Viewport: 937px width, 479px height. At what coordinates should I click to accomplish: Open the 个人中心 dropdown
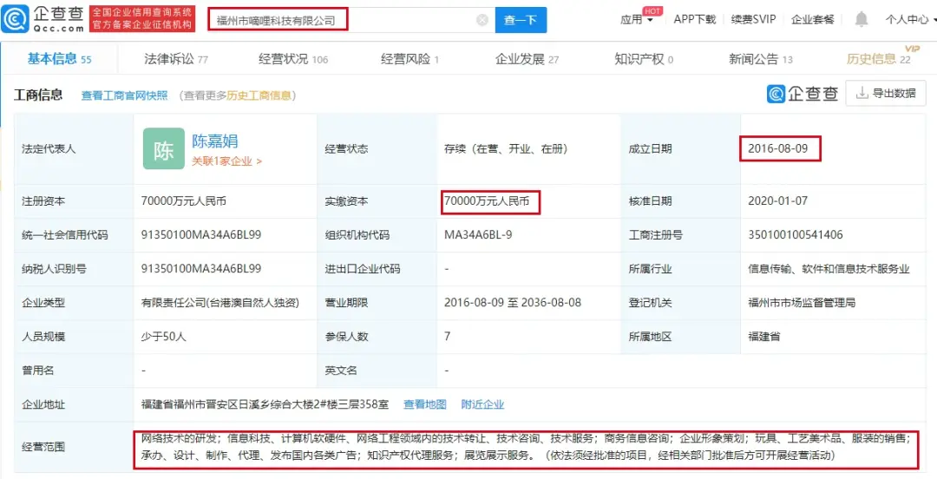(911, 20)
